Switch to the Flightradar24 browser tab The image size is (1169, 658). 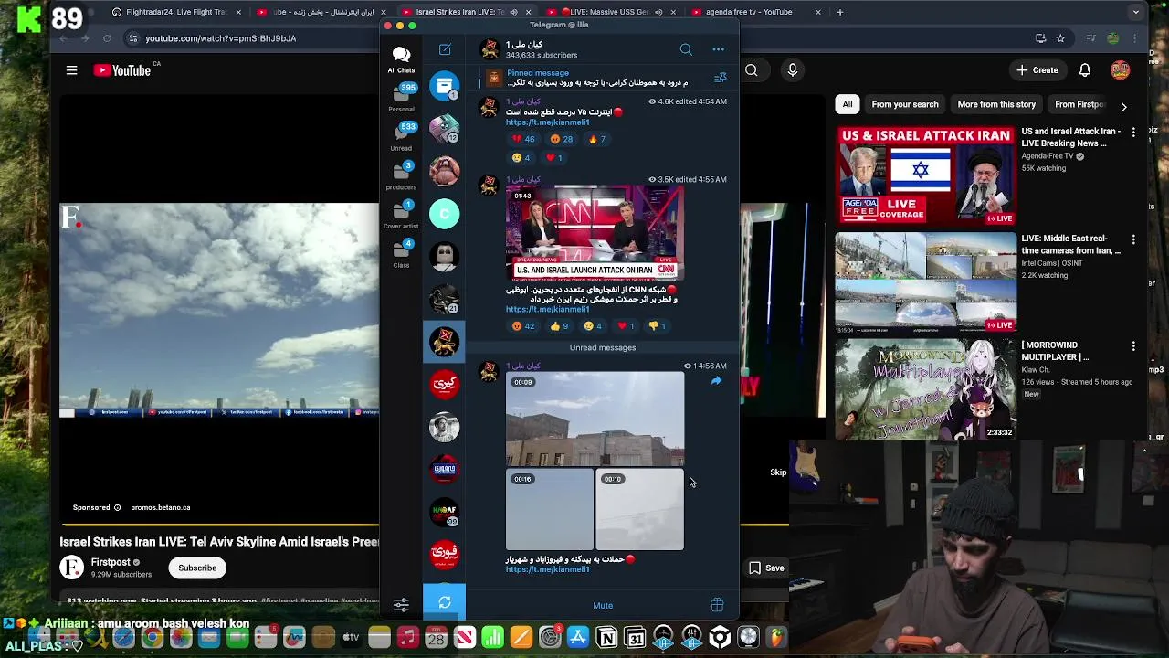point(177,12)
